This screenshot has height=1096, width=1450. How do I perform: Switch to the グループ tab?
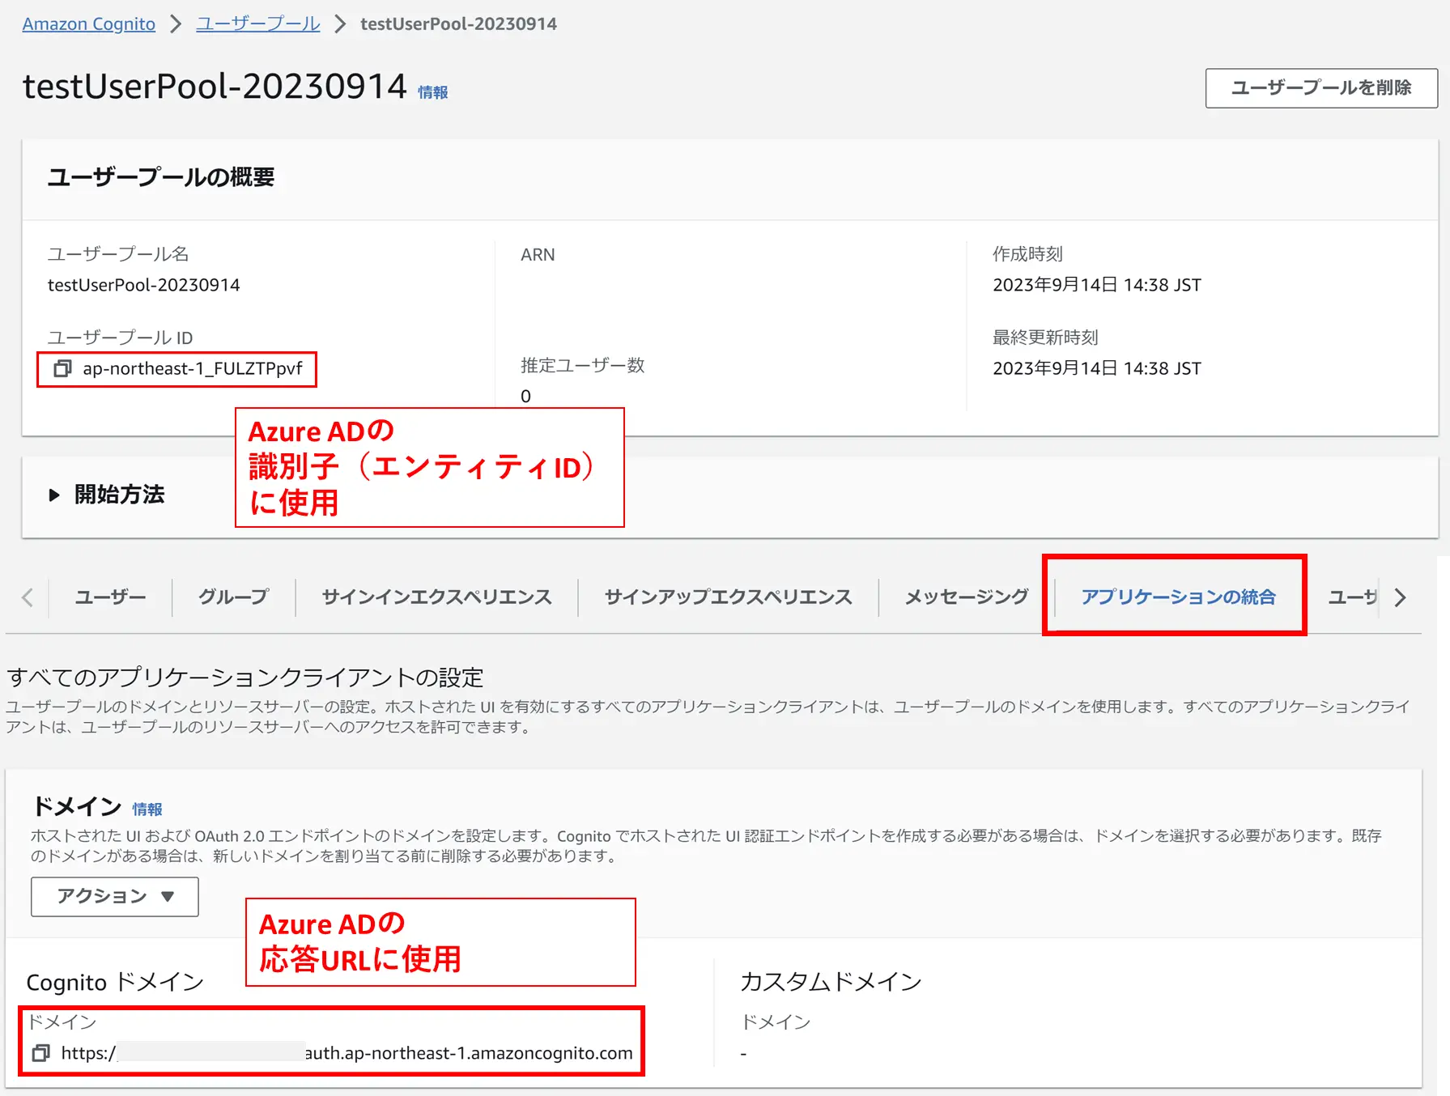click(233, 597)
